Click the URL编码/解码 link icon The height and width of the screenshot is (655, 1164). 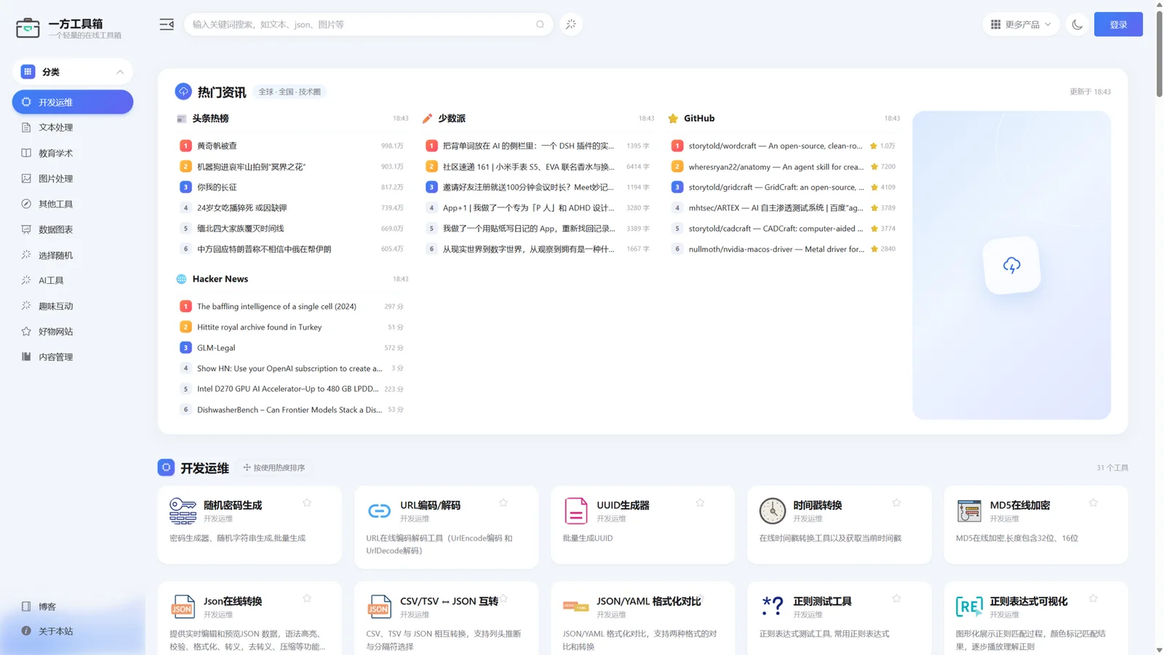(379, 511)
